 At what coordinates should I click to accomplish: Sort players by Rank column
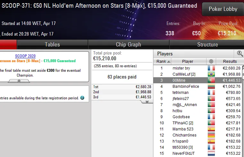point(163,62)
